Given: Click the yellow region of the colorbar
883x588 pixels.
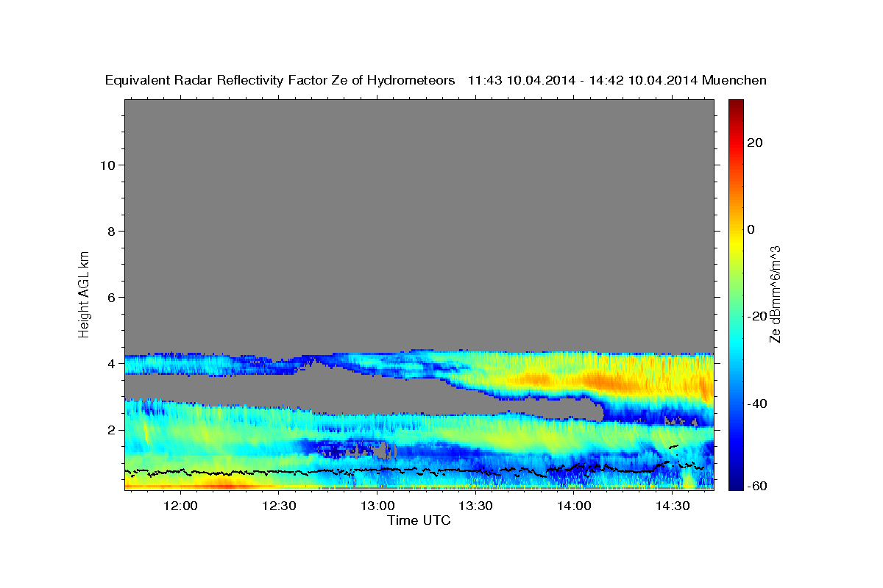Looking at the screenshot, I should click(734, 243).
